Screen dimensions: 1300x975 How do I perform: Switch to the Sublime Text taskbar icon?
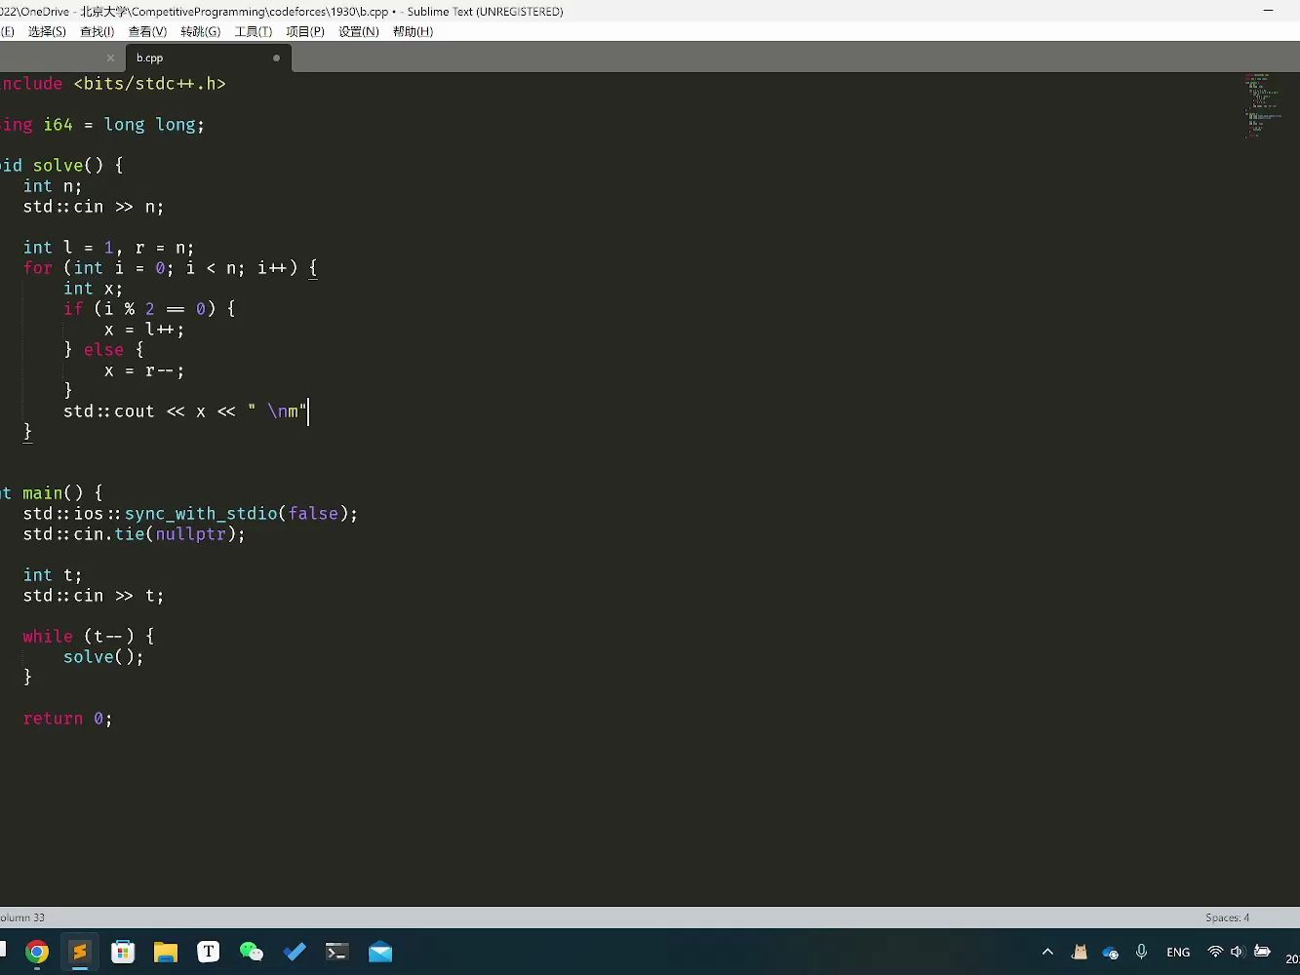(x=80, y=953)
